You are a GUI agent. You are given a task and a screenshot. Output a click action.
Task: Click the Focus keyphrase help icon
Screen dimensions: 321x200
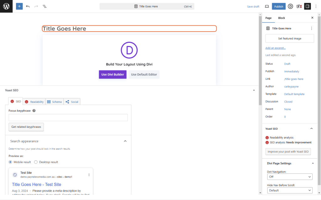(34, 111)
